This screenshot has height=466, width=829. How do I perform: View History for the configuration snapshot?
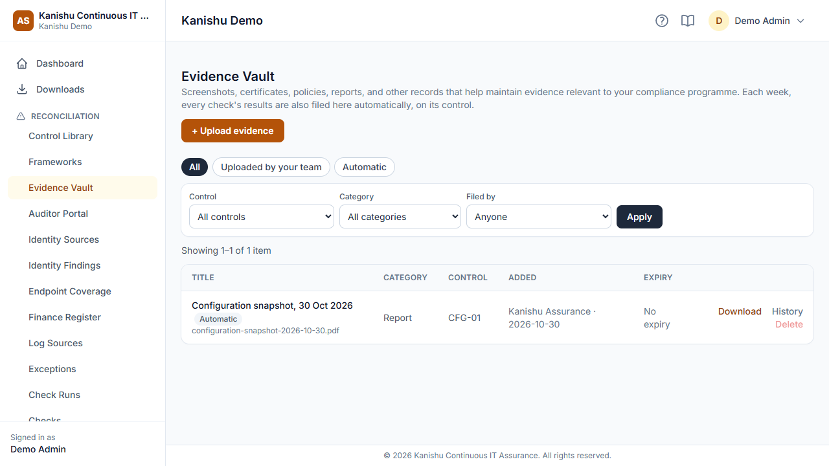click(788, 311)
